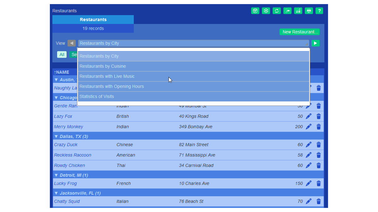The image size is (378, 212).
Task: Open the help icon
Action: [319, 11]
